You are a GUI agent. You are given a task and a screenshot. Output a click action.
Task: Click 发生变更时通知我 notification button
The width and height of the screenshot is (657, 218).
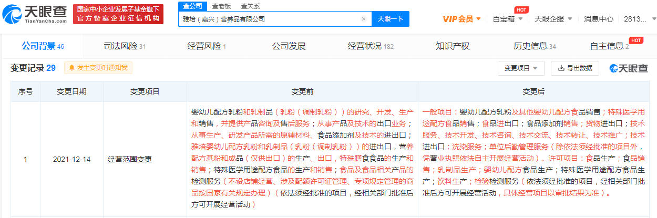[x=98, y=68]
